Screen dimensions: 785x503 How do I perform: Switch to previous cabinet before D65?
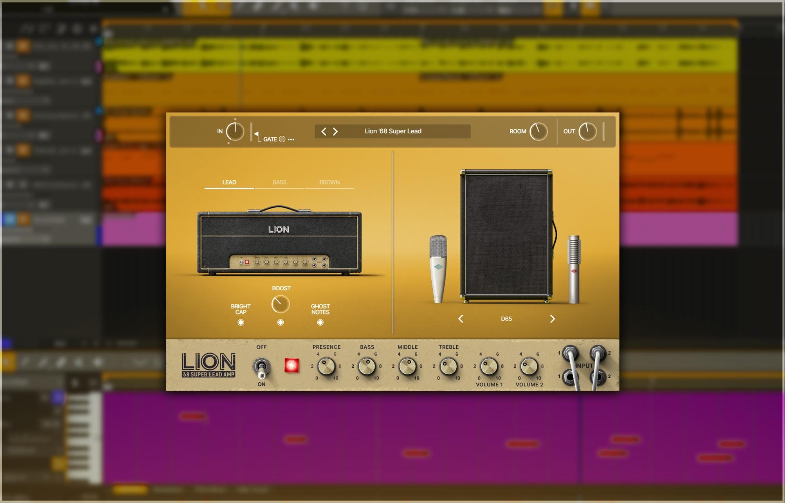461,319
